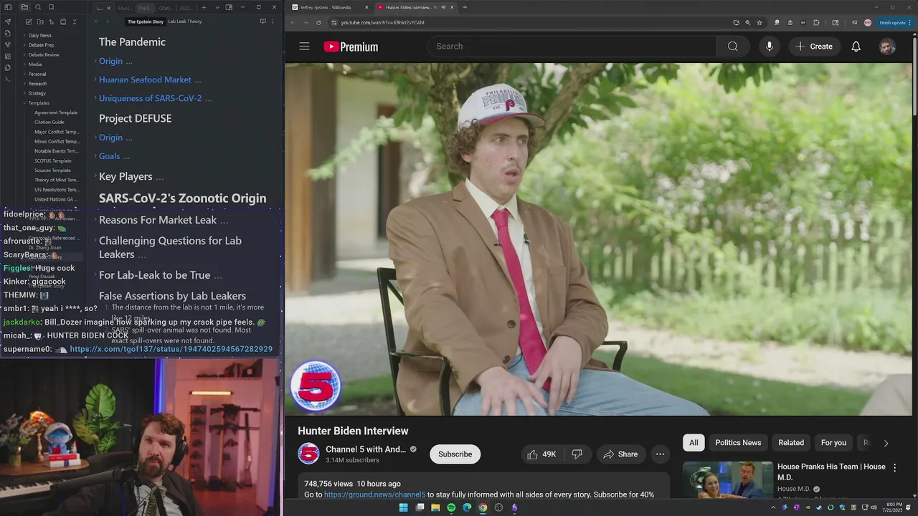Click the Share button
918x516 pixels.
coord(620,454)
